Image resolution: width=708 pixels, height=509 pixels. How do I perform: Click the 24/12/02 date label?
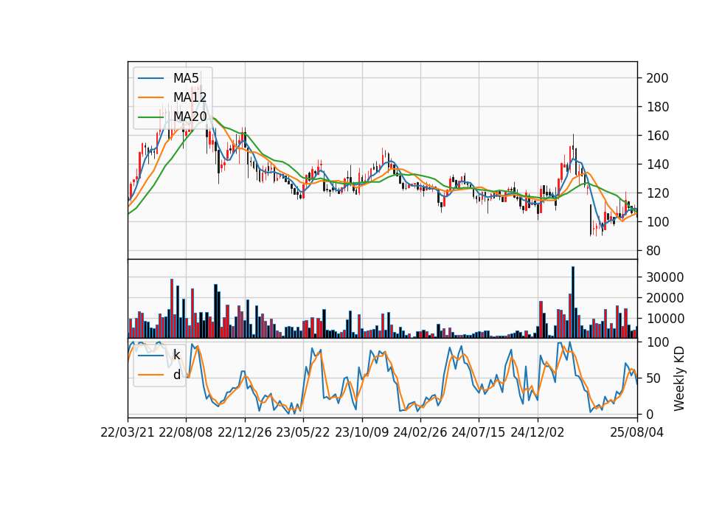tap(538, 432)
